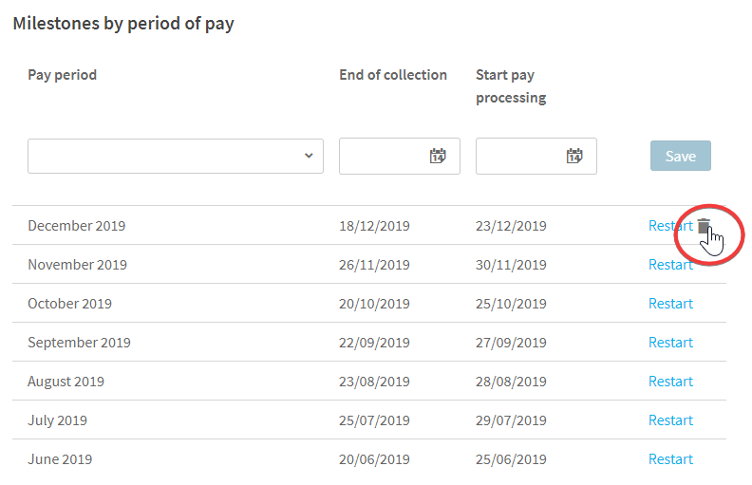Restart the October 2019 pay period
The height and width of the screenshot is (485, 752).
(x=670, y=304)
